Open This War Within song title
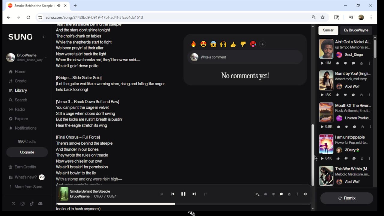 352,169
